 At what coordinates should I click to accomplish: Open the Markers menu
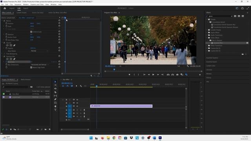click(x=26, y=4)
